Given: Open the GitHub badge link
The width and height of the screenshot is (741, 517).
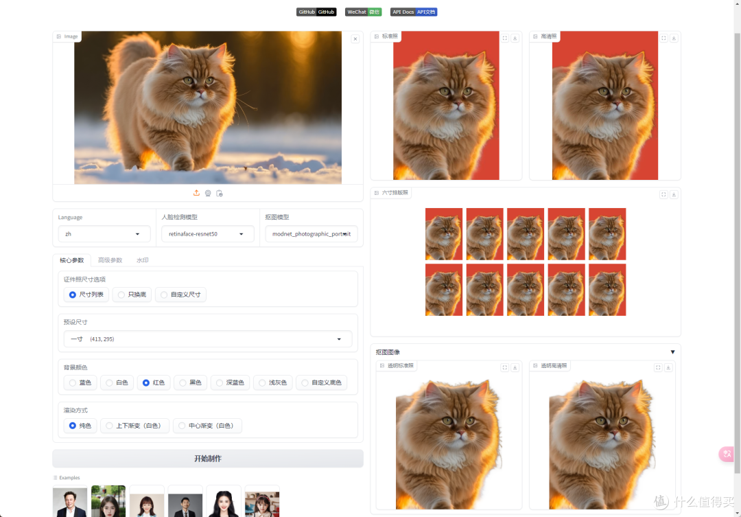Looking at the screenshot, I should tap(316, 12).
